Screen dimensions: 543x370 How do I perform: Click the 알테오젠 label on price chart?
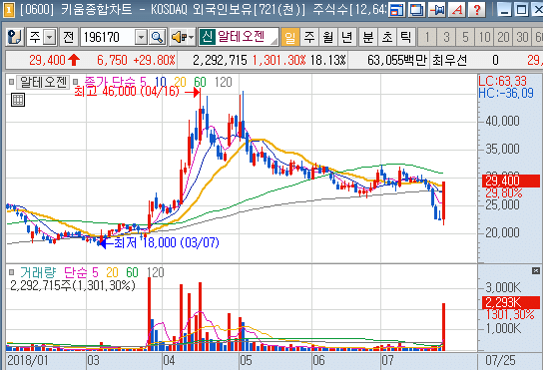(43, 82)
